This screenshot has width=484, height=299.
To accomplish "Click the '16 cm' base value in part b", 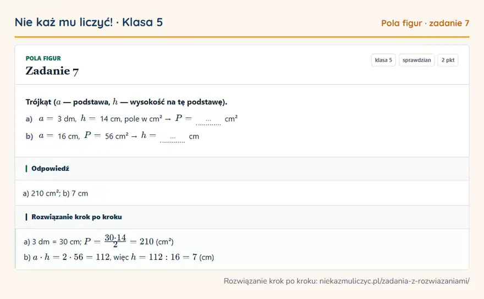I will click(69, 136).
